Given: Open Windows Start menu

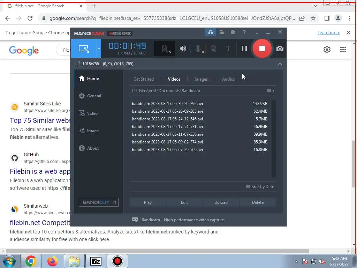Looking at the screenshot, I should tap(9, 261).
